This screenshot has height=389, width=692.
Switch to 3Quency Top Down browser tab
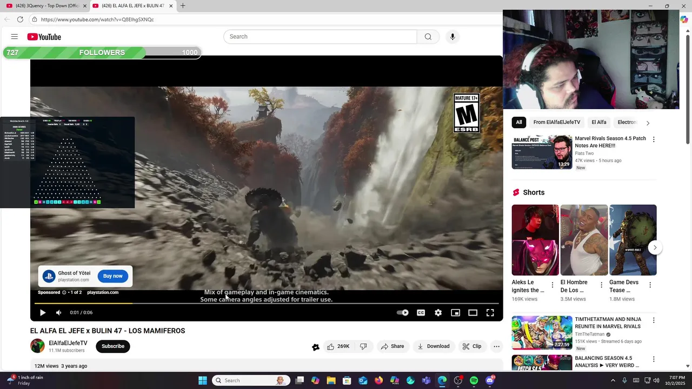[x=45, y=6]
